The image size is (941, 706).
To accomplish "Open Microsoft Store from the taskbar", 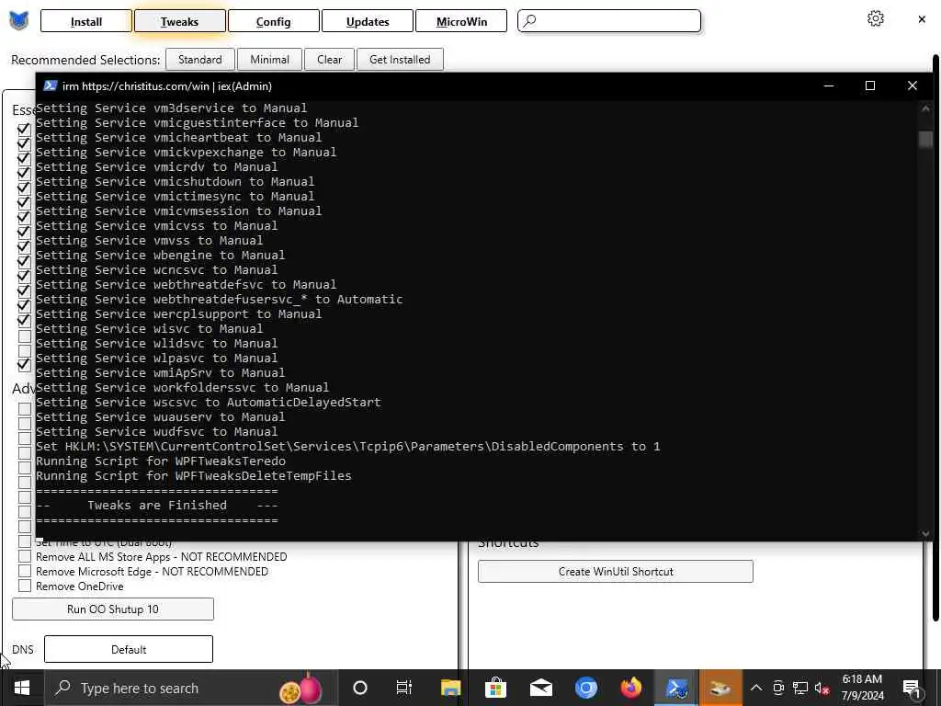I will click(495, 688).
